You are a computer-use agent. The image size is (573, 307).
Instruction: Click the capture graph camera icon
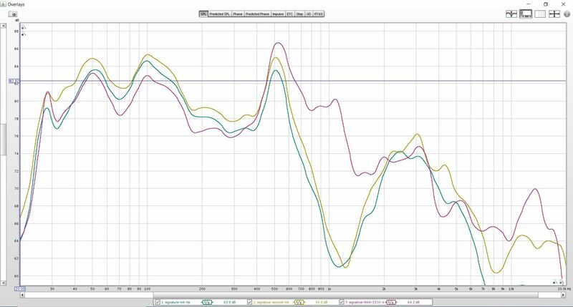[x=14, y=14]
